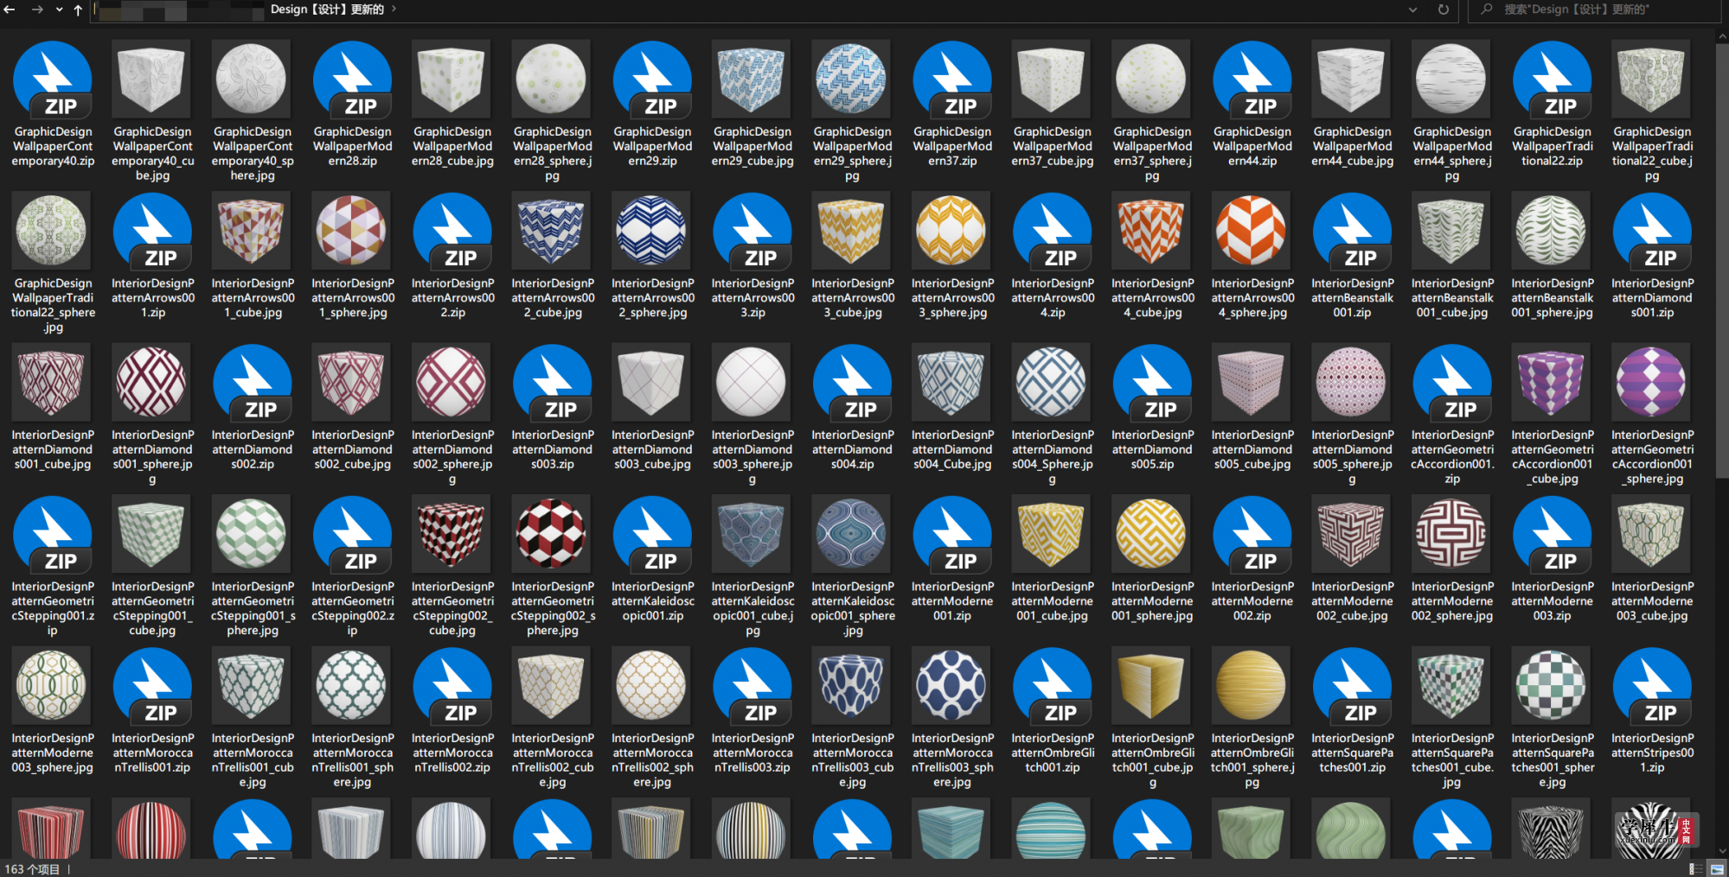Select InteriorDesignPatternModerne001.zip icon
1729x877 pixels.
952,534
